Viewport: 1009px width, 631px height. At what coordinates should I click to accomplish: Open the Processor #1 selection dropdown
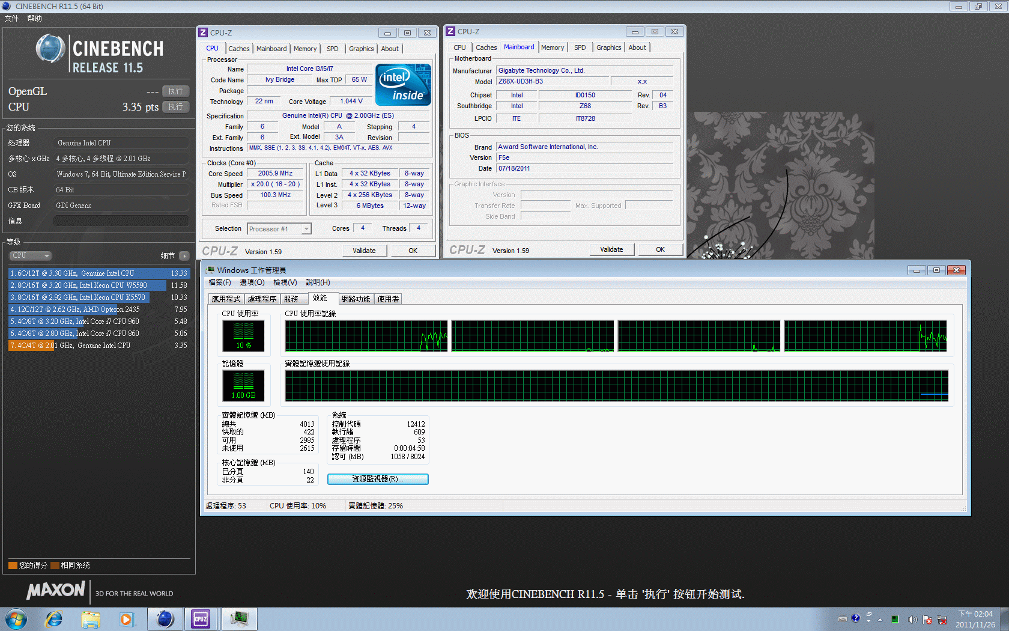[x=279, y=229]
